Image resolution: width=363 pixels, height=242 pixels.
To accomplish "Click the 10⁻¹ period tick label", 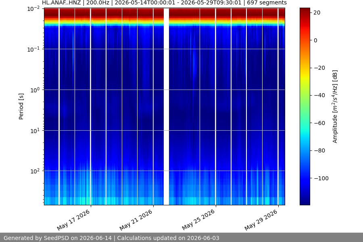I will pos(33,49).
